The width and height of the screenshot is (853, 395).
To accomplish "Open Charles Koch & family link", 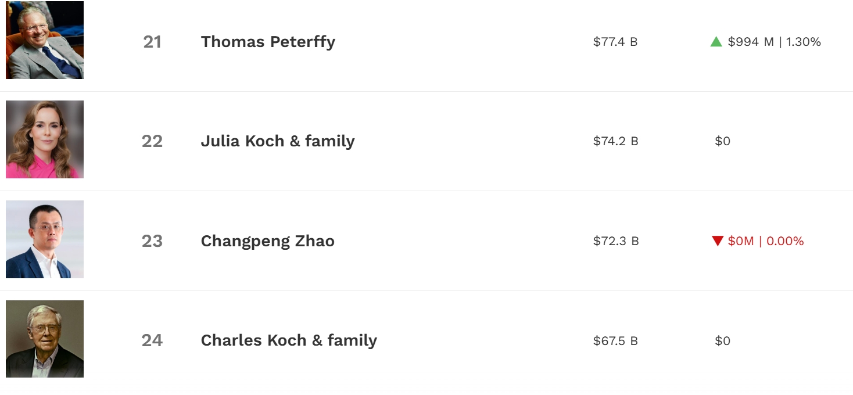I will (x=289, y=340).
